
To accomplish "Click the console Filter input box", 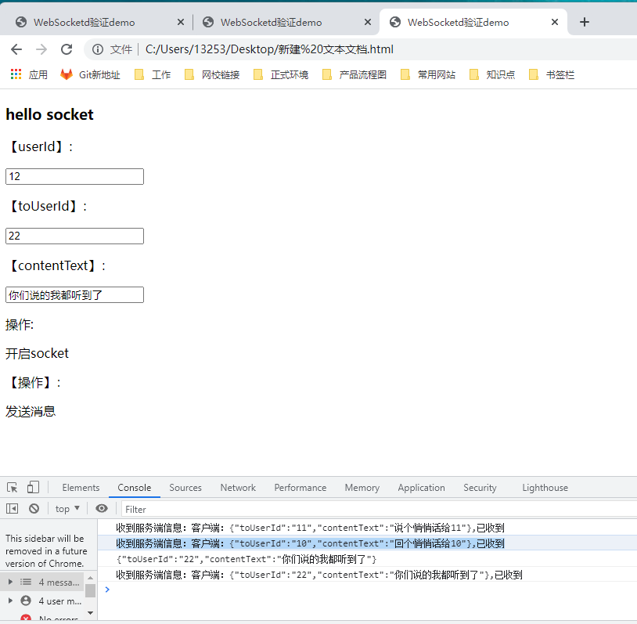I will [x=379, y=509].
